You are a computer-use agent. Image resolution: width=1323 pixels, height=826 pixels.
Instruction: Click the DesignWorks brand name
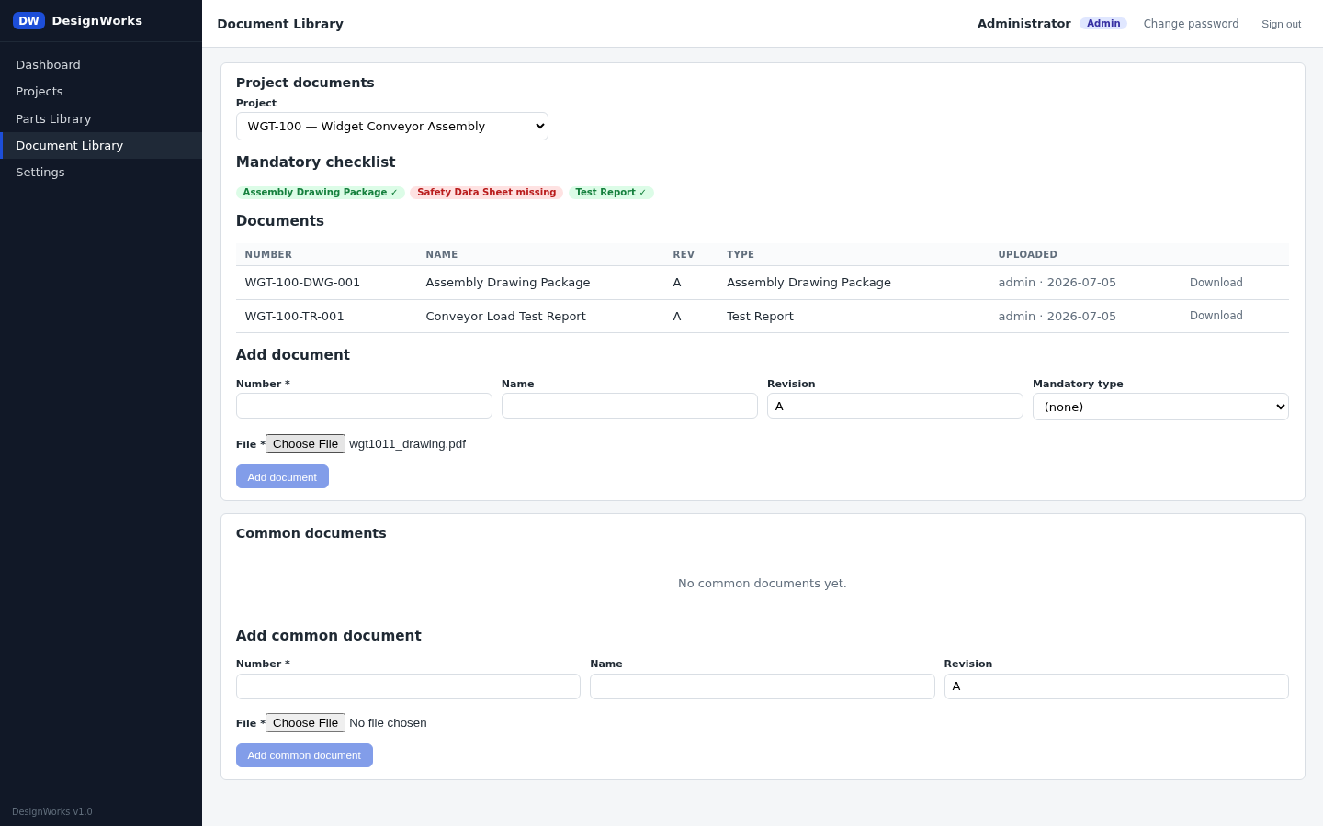(97, 20)
